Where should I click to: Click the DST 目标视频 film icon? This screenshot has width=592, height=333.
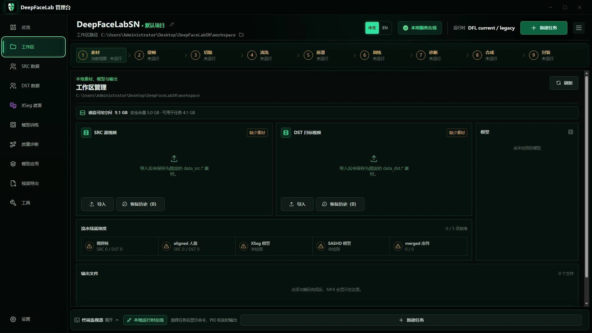tap(286, 133)
